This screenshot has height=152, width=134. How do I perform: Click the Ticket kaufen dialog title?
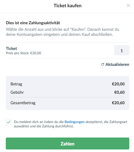pos(68,6)
